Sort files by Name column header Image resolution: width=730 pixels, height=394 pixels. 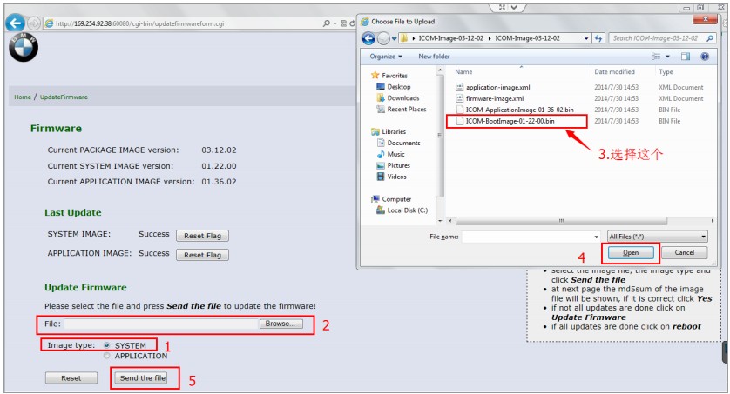pos(463,71)
